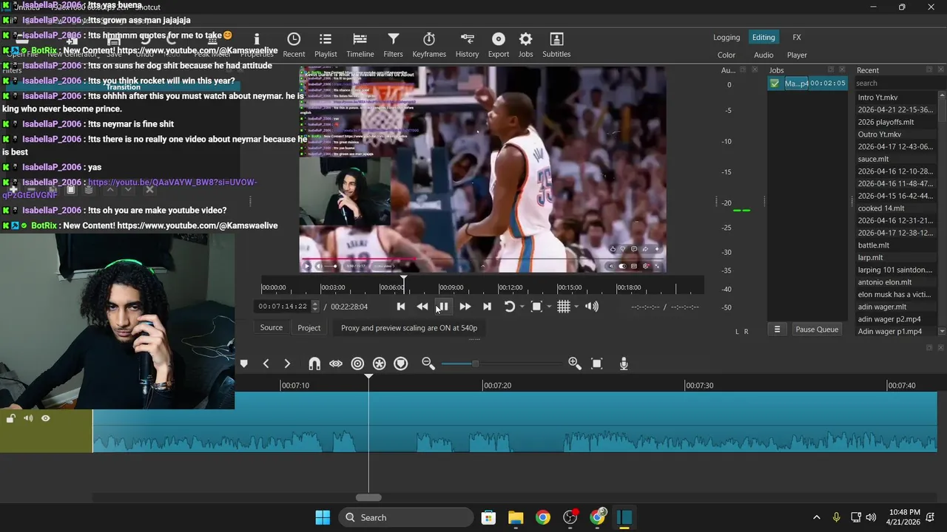This screenshot has width=947, height=532.
Task: Undock the Recent panel
Action: coord(931,69)
